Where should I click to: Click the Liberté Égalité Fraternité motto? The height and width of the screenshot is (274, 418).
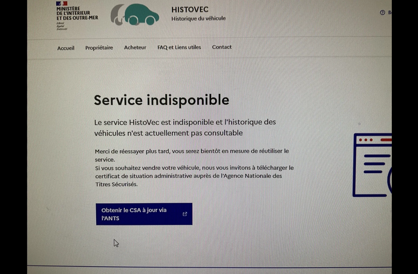62,26
